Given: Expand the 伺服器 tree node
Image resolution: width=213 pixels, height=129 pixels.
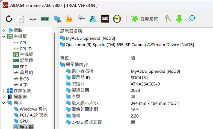Looking at the screenshot, I should pyautogui.click(x=4, y=97).
